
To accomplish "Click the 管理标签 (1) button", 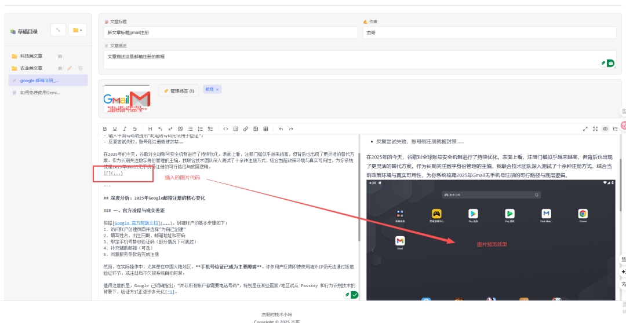I will [x=179, y=91].
